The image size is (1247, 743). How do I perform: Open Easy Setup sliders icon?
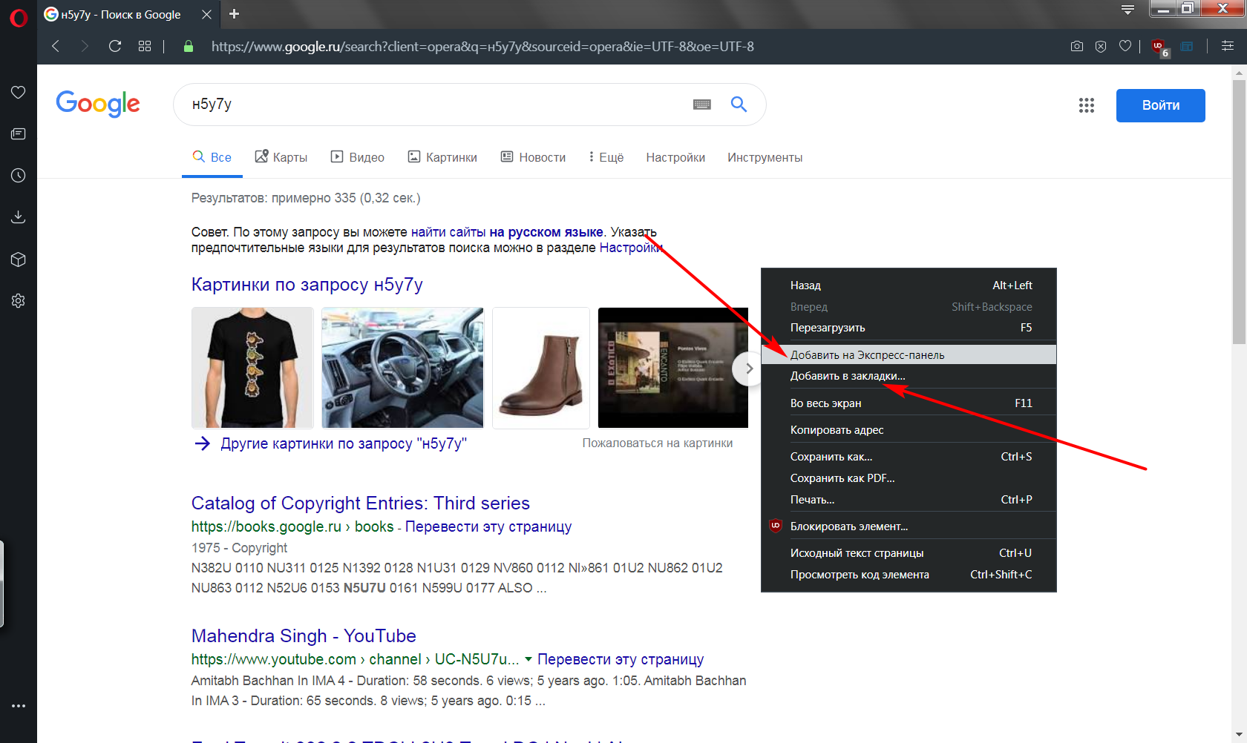[x=1228, y=46]
